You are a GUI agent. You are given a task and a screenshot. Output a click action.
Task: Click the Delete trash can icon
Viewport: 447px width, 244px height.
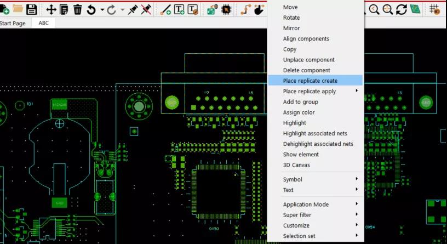coord(78,10)
